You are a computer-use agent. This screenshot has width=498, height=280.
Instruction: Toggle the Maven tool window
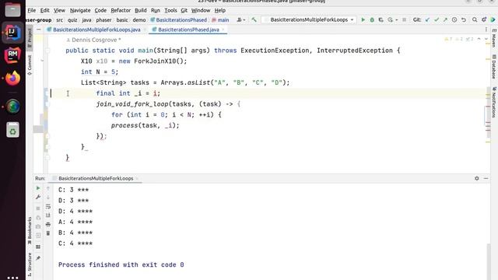pyautogui.click(x=494, y=37)
